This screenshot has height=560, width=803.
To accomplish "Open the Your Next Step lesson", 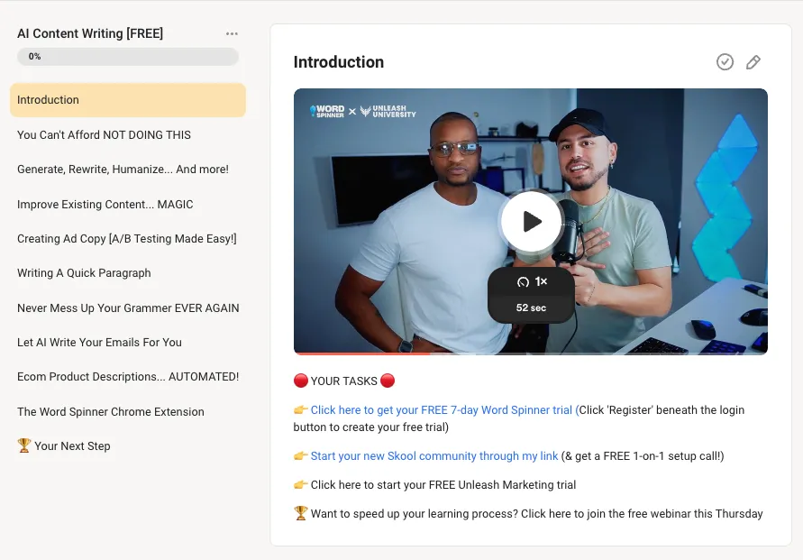I will click(63, 445).
